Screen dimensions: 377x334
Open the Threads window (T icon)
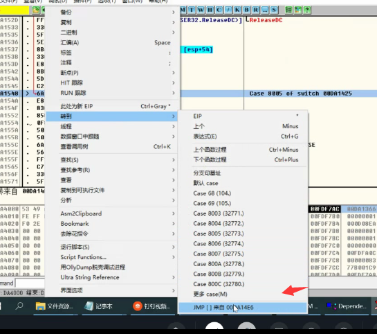click(x=192, y=10)
